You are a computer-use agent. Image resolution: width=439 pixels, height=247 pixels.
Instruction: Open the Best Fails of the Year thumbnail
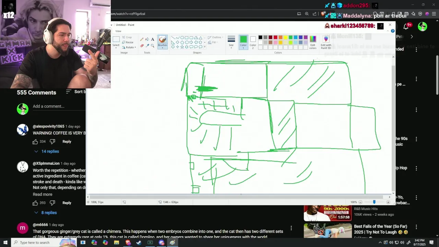coord(328,231)
